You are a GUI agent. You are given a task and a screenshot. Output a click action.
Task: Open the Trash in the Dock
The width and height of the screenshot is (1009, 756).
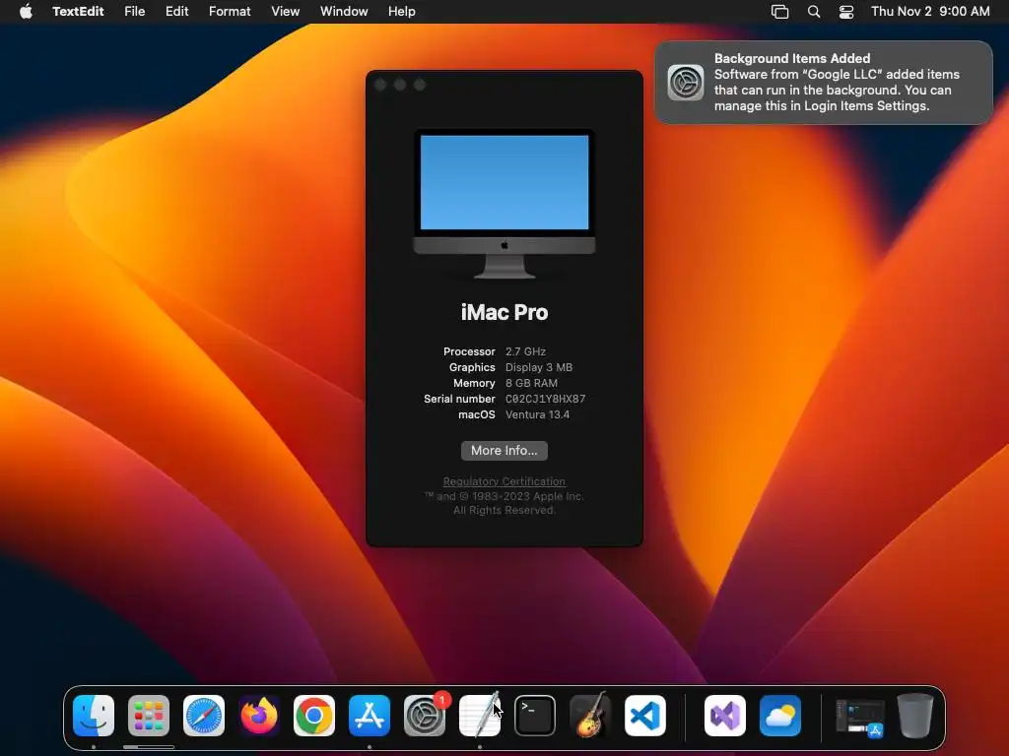tap(915, 715)
